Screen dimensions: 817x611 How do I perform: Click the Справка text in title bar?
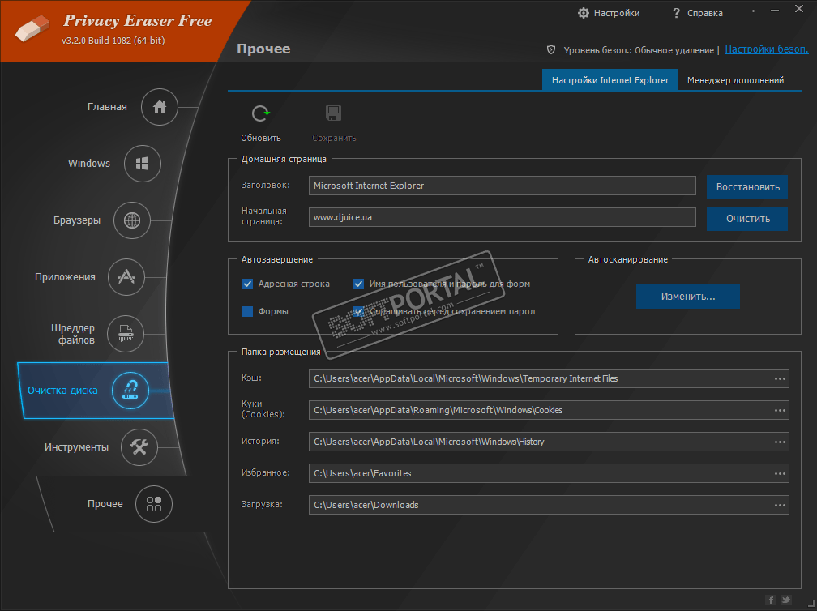coord(705,13)
